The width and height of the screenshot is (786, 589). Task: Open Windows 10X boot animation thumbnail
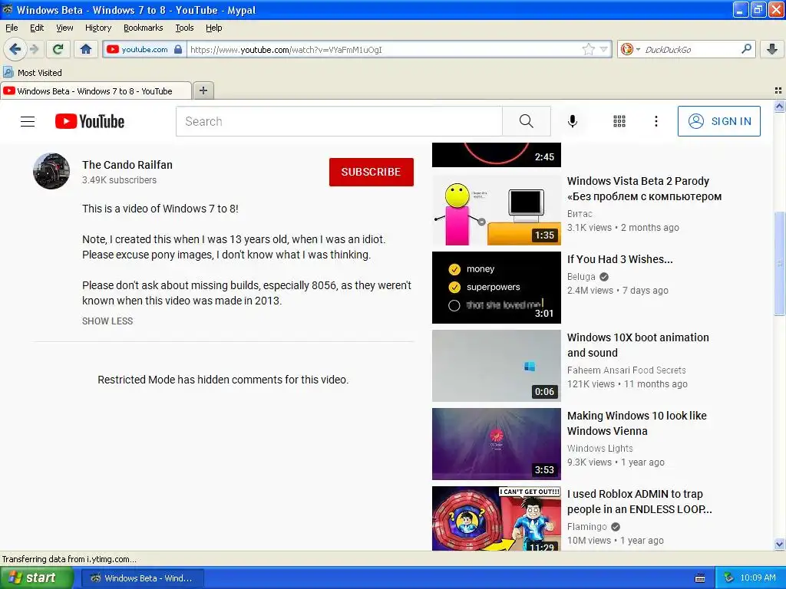[x=497, y=366]
